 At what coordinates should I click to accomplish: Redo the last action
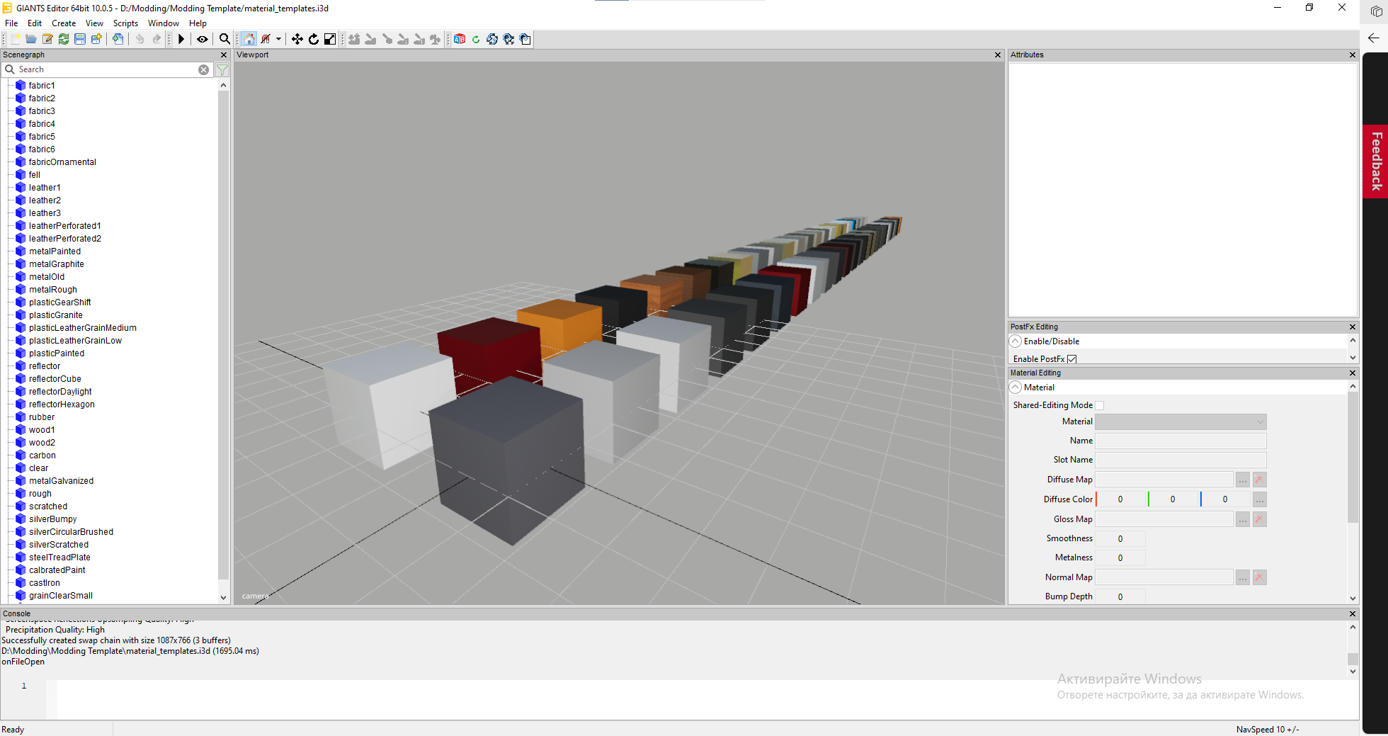[x=157, y=39]
